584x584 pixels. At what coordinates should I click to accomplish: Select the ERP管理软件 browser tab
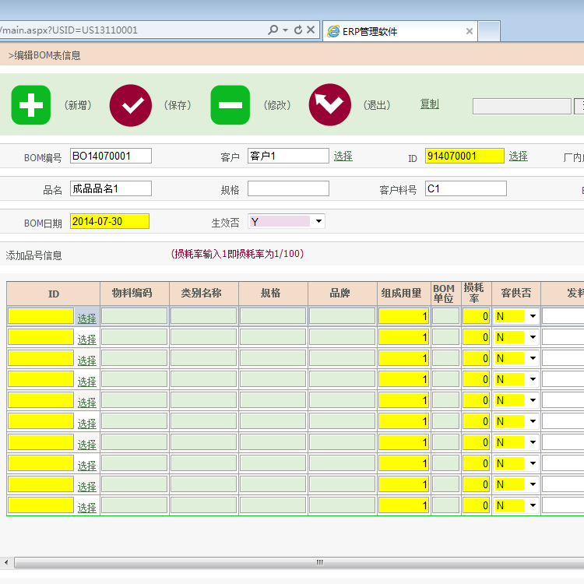tap(399, 31)
